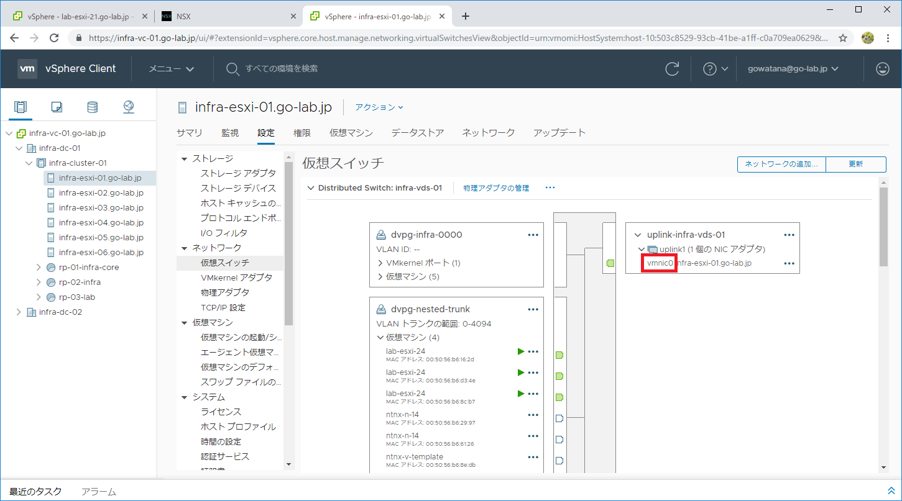Open TCP/IP 設定 settings page
Screen dimensions: 902x501
223,307
